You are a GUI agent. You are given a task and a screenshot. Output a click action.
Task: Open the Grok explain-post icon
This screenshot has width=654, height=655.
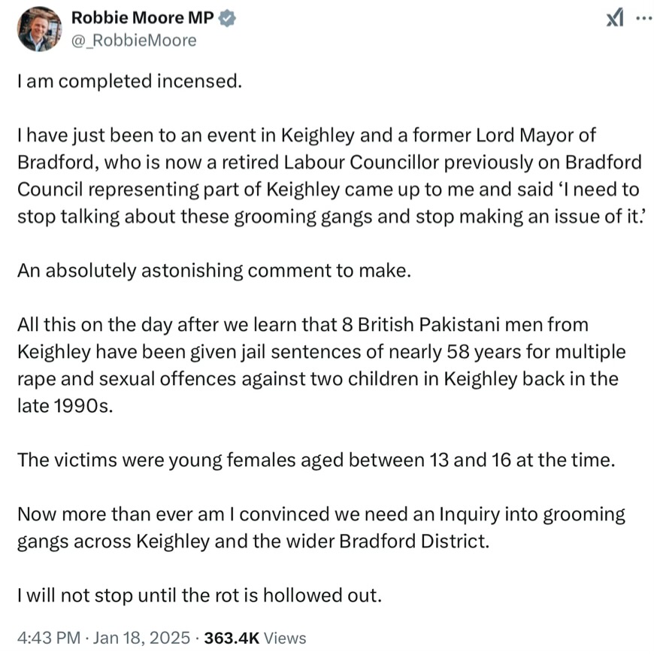click(615, 18)
